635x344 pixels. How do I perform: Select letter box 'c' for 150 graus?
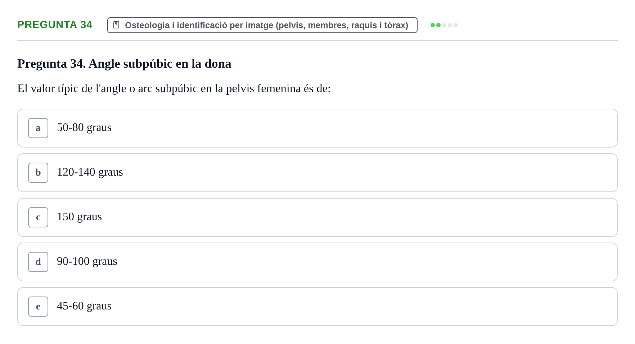click(38, 217)
